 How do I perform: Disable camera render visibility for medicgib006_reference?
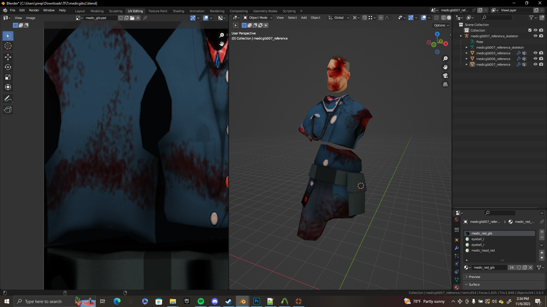tap(541, 59)
